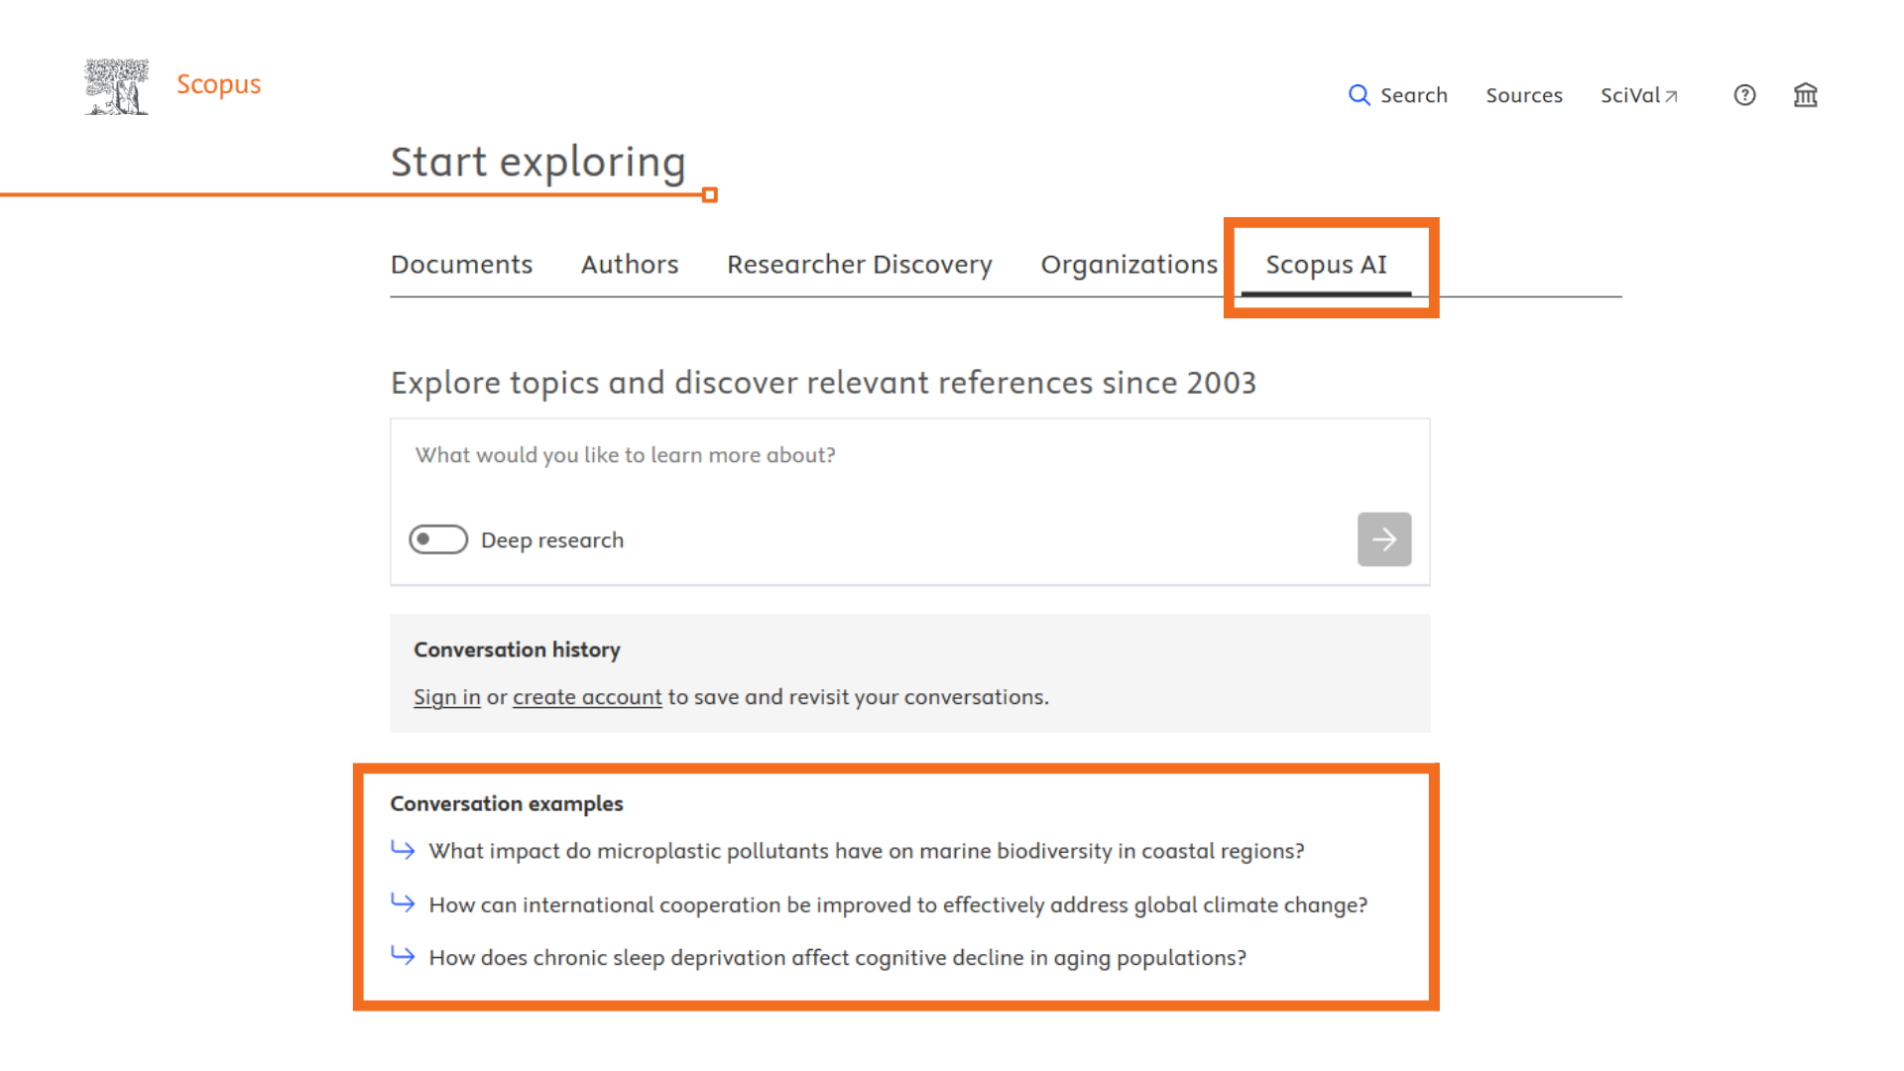Click the 'Conversation examples' heading
The height and width of the screenshot is (1071, 1904).
[x=506, y=803]
